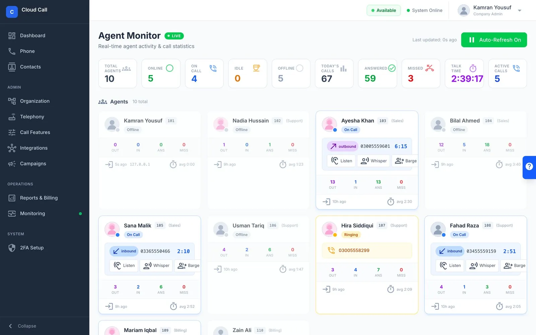Image resolution: width=536 pixels, height=335 pixels.
Task: Click the On Call phone stat icon
Action: (x=213, y=68)
